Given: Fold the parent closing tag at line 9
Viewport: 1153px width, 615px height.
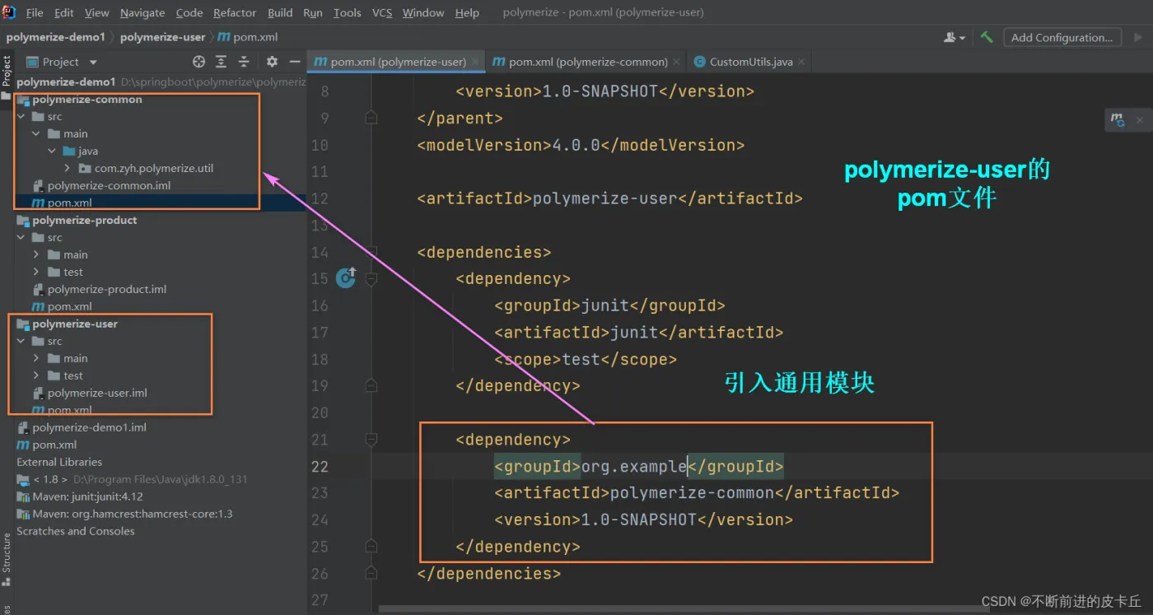Looking at the screenshot, I should pyautogui.click(x=371, y=118).
